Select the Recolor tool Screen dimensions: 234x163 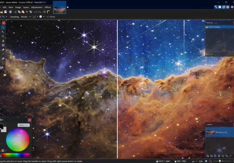3,59
